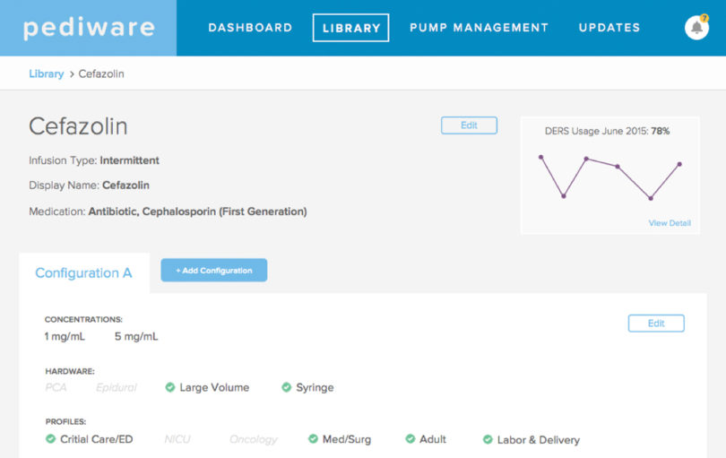Open the notifications bell icon

point(696,28)
